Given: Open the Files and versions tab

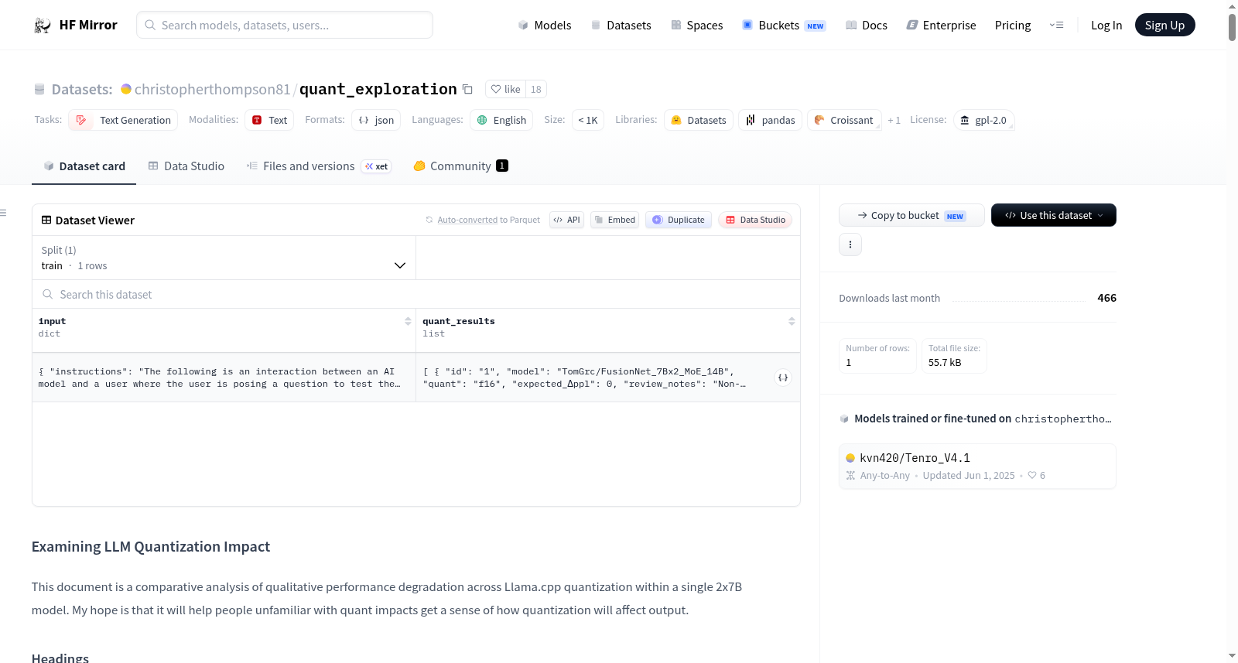Looking at the screenshot, I should pos(319,166).
